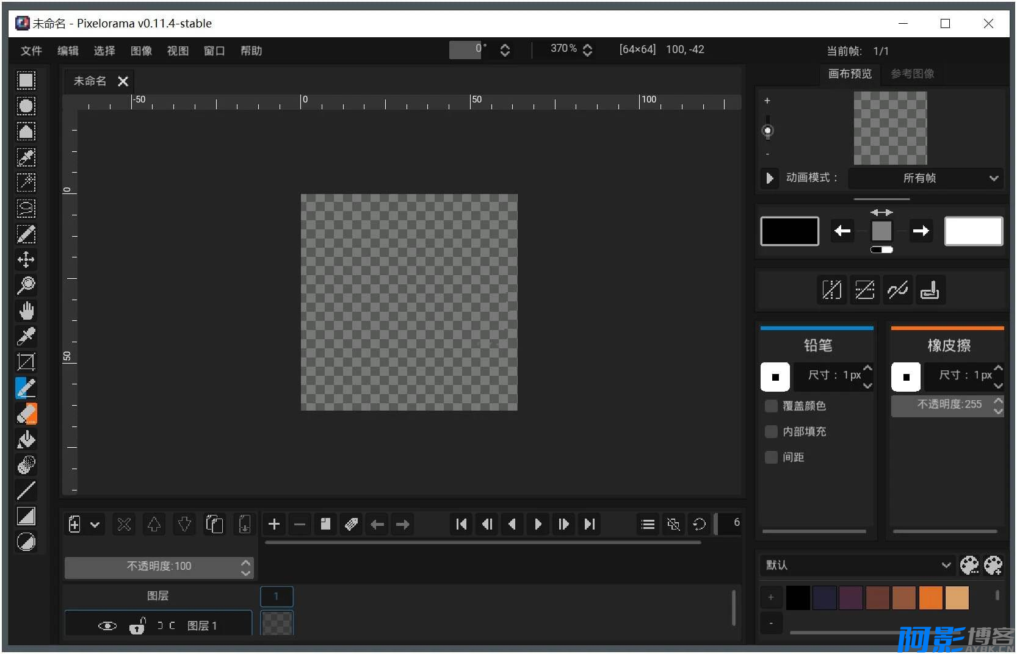This screenshot has width=1017, height=654.
Task: Select the Magic Wand tool
Action: [26, 183]
